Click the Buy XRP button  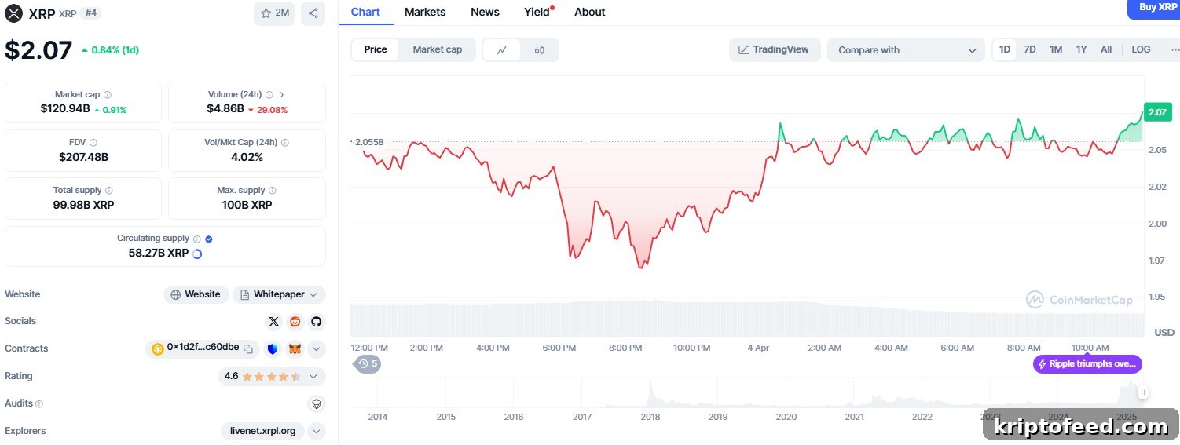pyautogui.click(x=1154, y=8)
